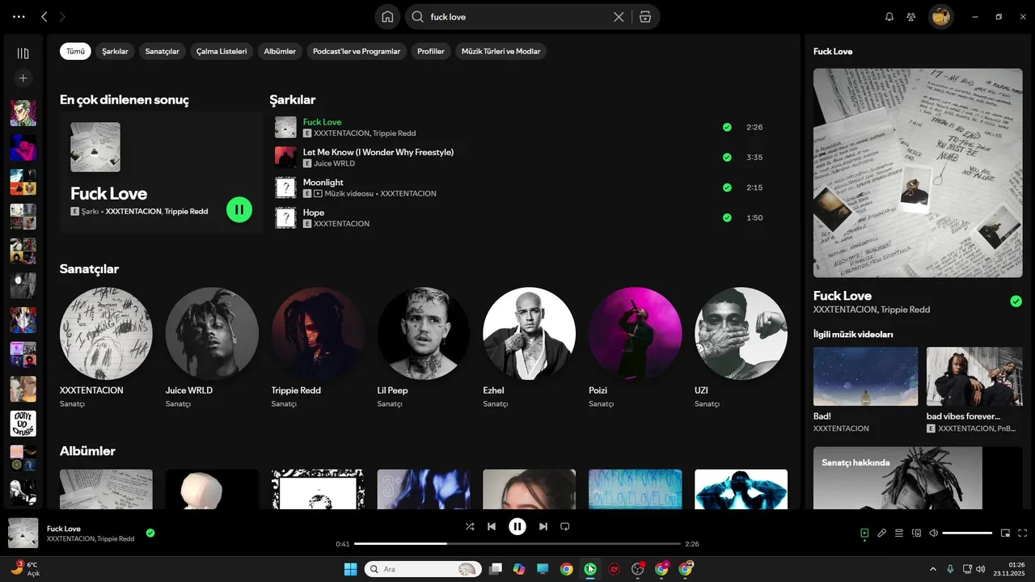This screenshot has width=1035, height=582.
Task: Open XXXTENTACION artist card
Action: (106, 348)
